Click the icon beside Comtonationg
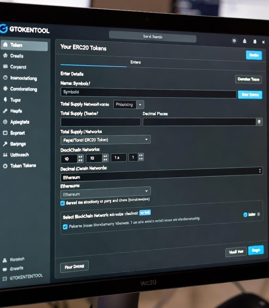Screen dimensions: 269x308 (5, 88)
